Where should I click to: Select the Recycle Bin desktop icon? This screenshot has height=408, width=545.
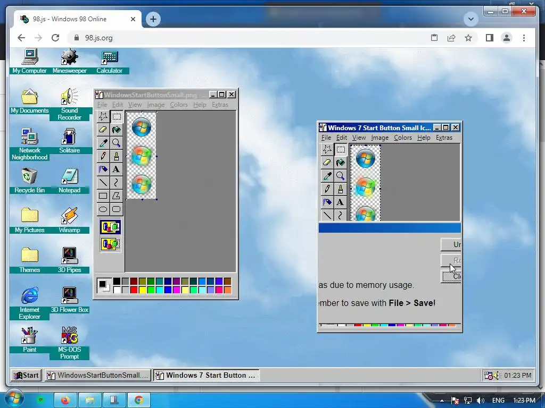coord(30,181)
